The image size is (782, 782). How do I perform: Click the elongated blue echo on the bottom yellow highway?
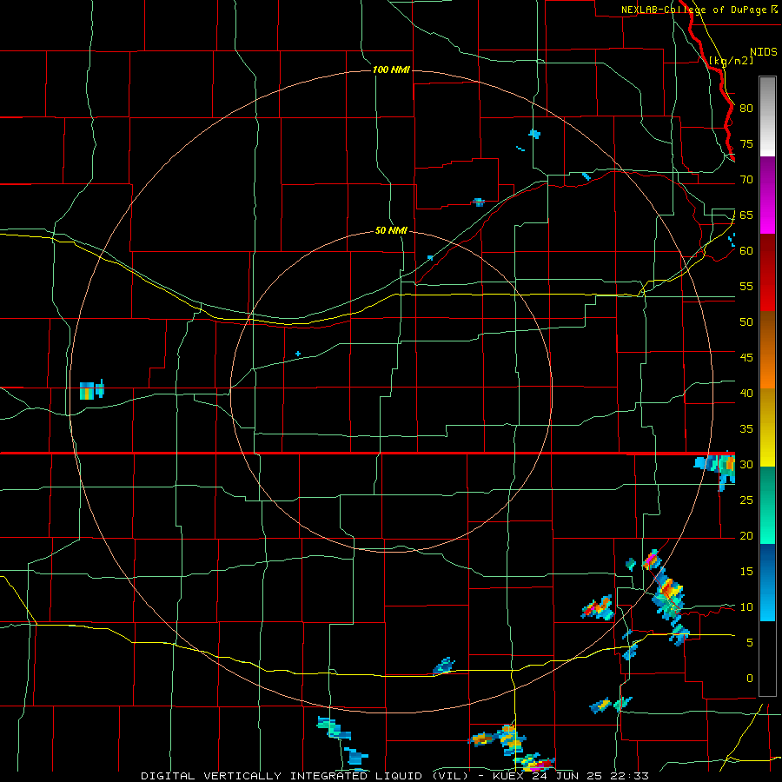[444, 666]
